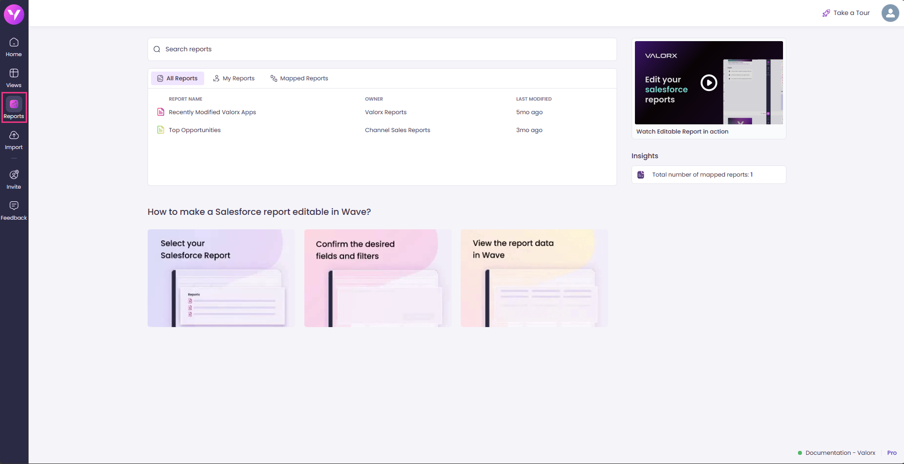Open Feedback from the sidebar
Screen dimensions: 904x464
point(14,211)
